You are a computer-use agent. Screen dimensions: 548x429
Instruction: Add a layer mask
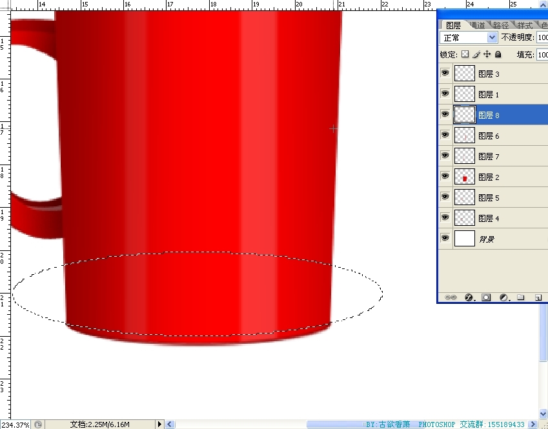(486, 297)
